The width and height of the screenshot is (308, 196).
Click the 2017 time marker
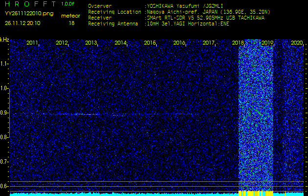point(209,43)
